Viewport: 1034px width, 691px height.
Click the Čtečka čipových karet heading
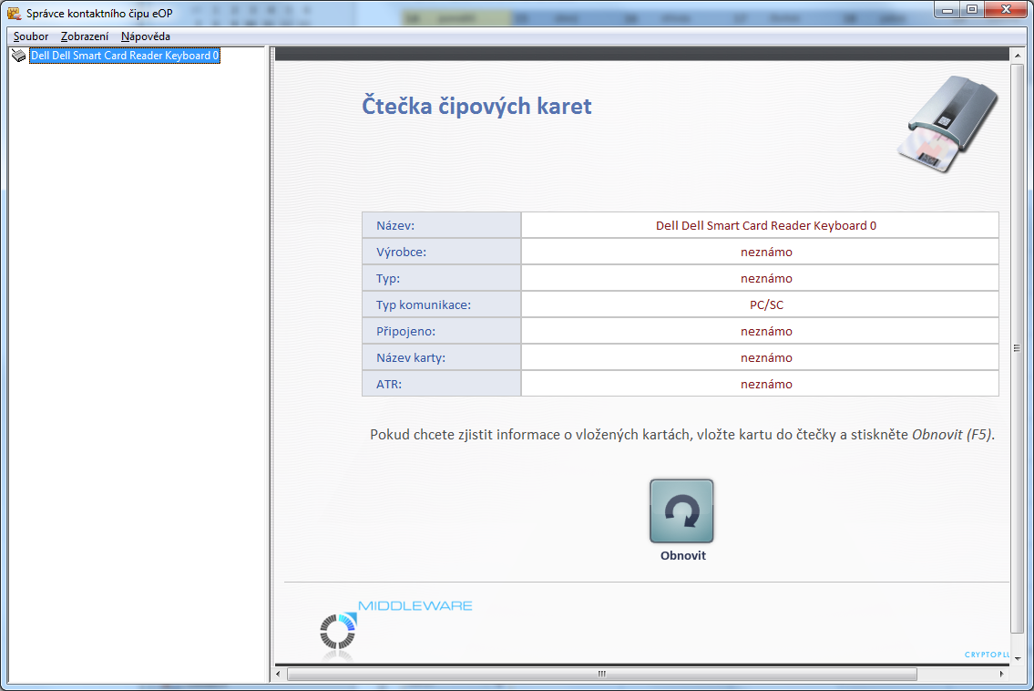tap(476, 107)
